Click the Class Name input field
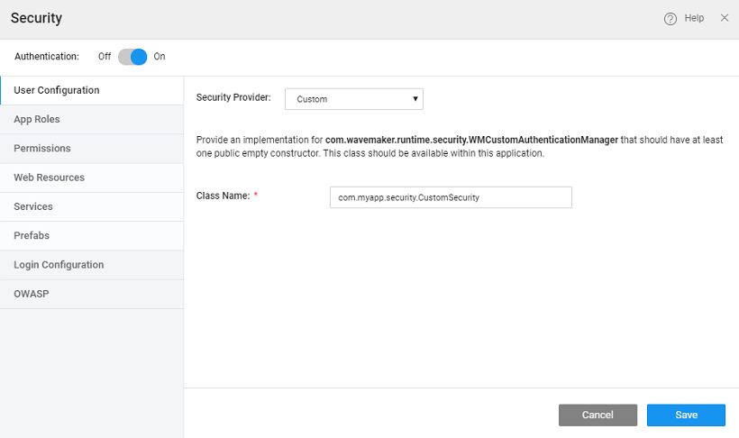This screenshot has width=739, height=438. (451, 197)
